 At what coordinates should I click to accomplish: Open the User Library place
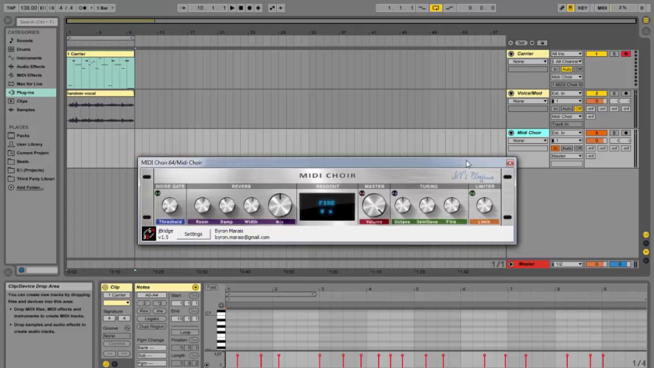(30, 144)
